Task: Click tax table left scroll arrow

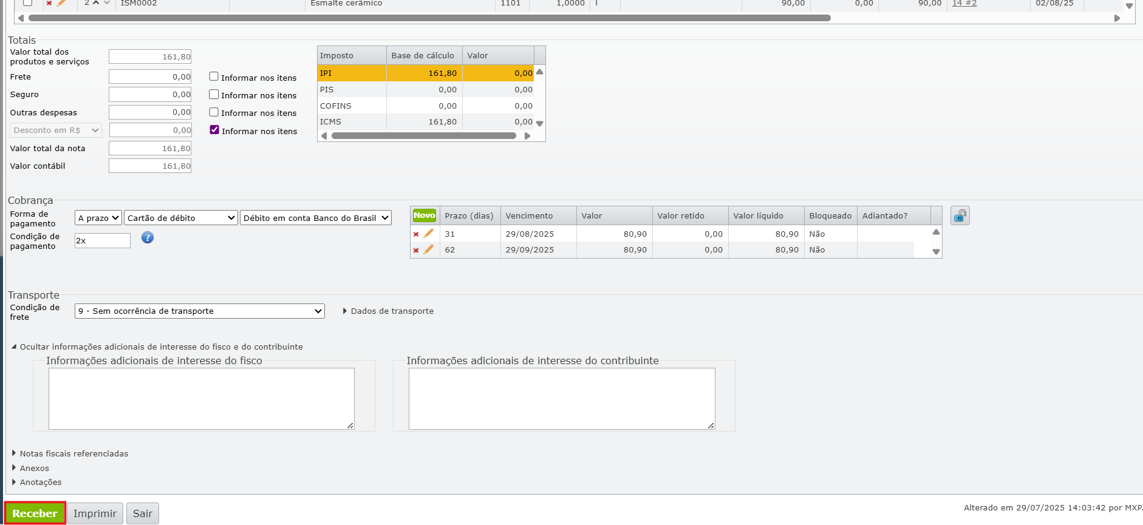Action: 324,136
